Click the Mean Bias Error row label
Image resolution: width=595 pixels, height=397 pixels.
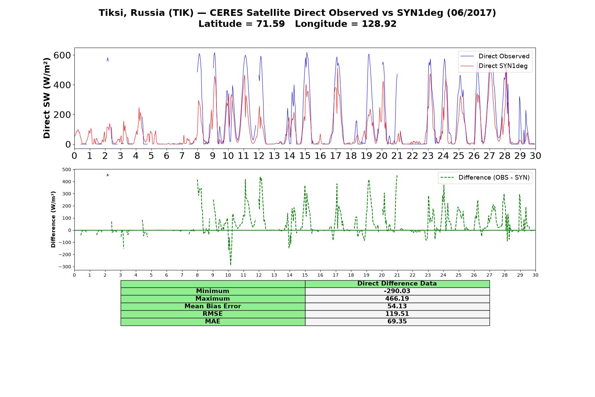coord(213,306)
